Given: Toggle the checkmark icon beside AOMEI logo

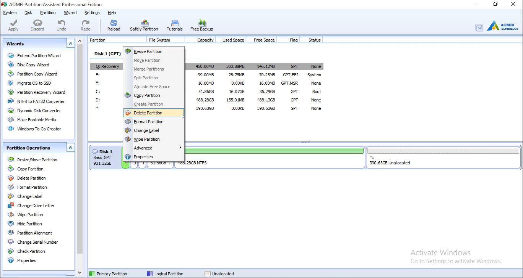Looking at the screenshot, I should (x=479, y=27).
